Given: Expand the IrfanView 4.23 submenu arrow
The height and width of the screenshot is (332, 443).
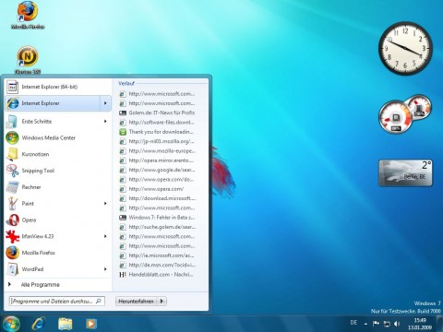Looking at the screenshot, I should [x=105, y=236].
